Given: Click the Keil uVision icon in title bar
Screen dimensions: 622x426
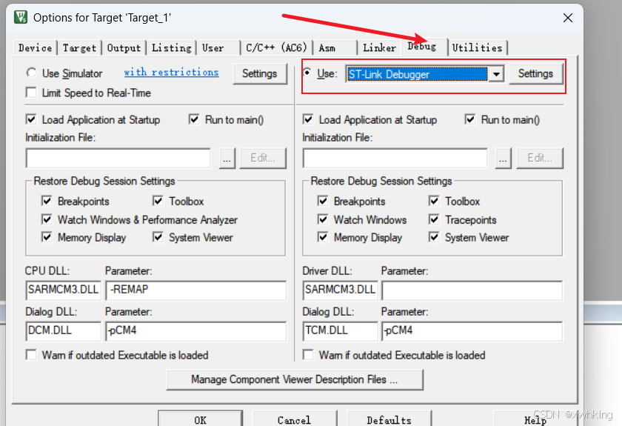Looking at the screenshot, I should (21, 18).
